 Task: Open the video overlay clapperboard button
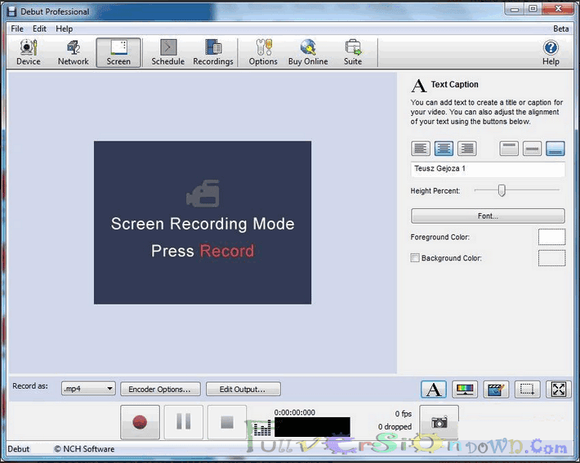pos(496,390)
